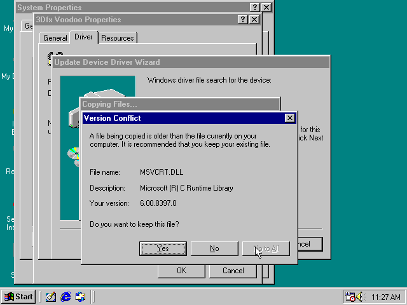Screen dimensions: 407x305
Task: Click the 'Do you want to keep this file?' text
Action: point(134,224)
